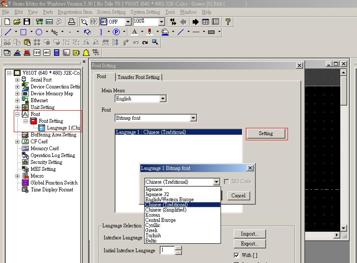Switch to the Transfer Font Setting tab
The image size is (357, 263).
138,77
